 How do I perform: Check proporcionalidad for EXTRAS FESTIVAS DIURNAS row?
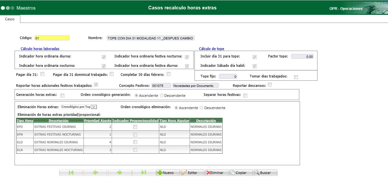point(135,127)
